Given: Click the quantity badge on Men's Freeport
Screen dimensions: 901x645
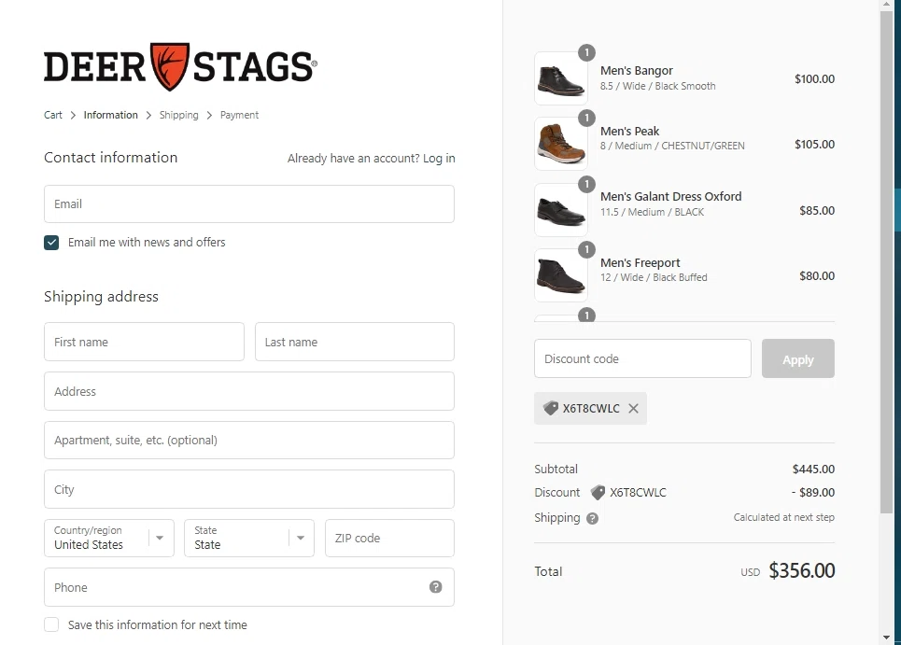Looking at the screenshot, I should click(x=586, y=250).
